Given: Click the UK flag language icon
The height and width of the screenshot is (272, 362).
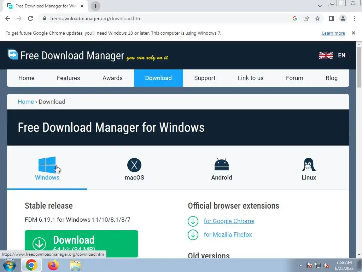Looking at the screenshot, I should 326,56.
